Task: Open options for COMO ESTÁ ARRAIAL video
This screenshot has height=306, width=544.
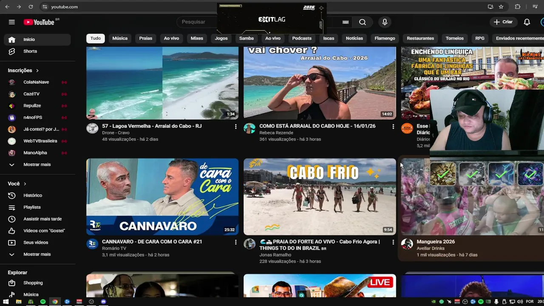Action: click(393, 127)
